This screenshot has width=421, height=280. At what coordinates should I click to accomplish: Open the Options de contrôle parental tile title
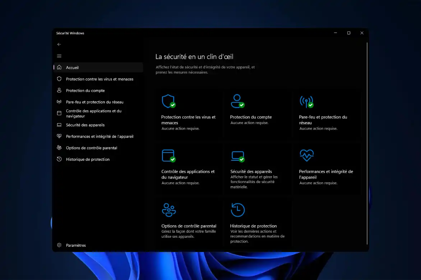(x=189, y=226)
